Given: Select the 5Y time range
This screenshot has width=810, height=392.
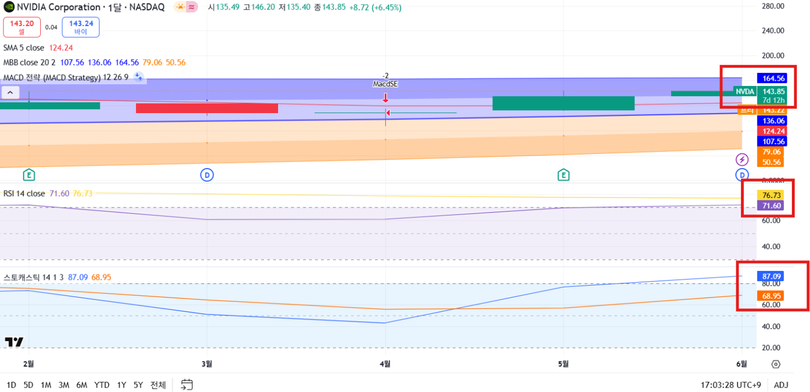Looking at the screenshot, I should coord(138,385).
